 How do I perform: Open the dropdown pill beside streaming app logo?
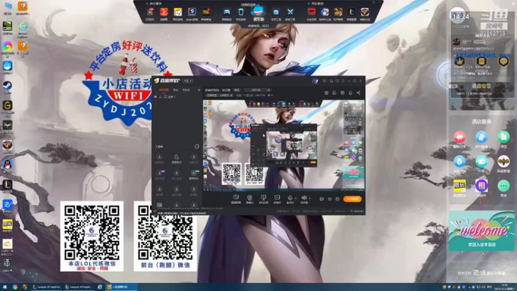point(188,81)
